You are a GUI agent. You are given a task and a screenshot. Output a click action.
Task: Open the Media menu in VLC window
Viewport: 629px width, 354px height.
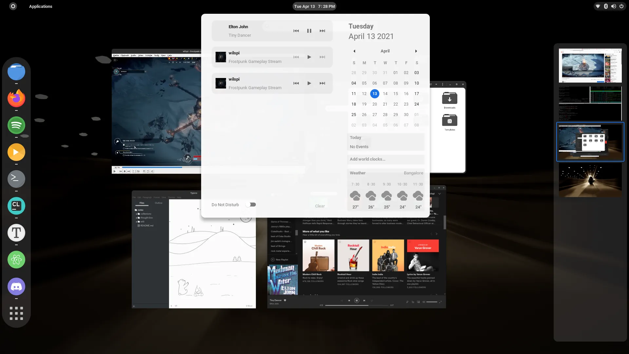(116, 55)
